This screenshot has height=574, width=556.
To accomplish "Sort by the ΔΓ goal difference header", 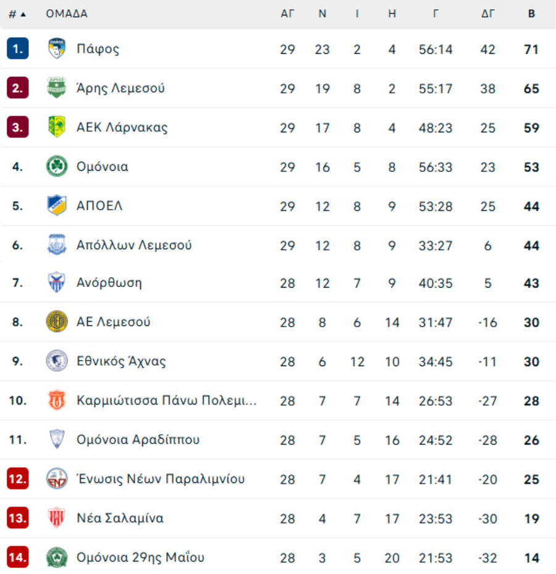I will pos(487,14).
